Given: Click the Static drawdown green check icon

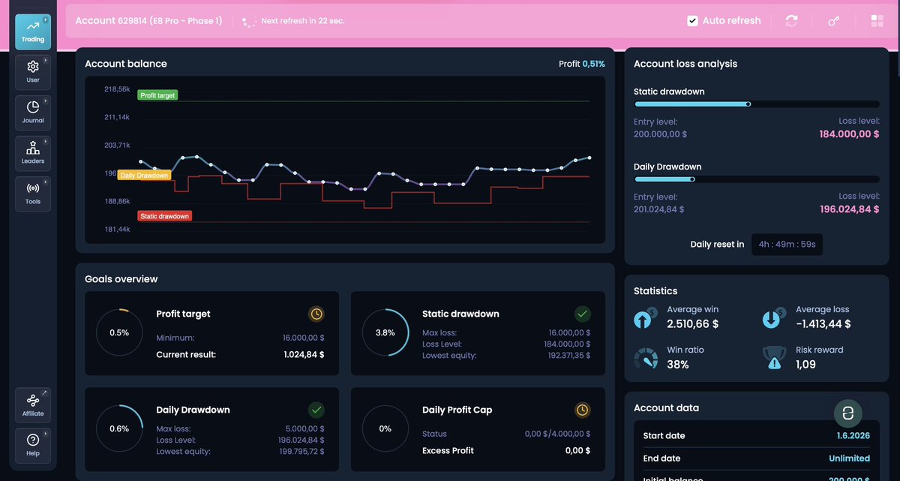Looking at the screenshot, I should pos(583,314).
